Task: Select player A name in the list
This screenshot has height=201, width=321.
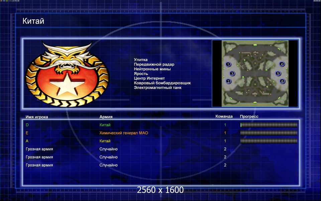Action: (x=27, y=141)
